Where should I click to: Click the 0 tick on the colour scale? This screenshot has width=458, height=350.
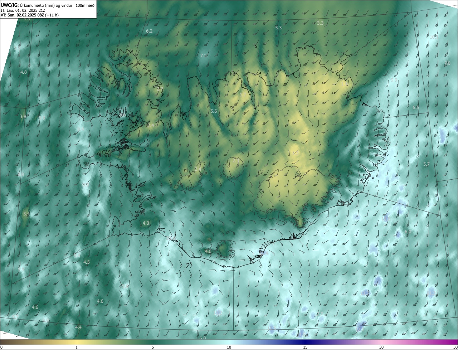(1, 347)
